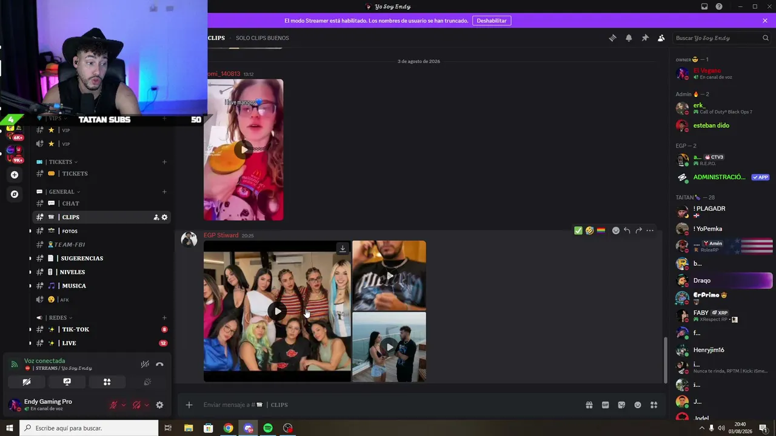Click the plus attach button in message bar
The image size is (776, 436).
tap(189, 405)
